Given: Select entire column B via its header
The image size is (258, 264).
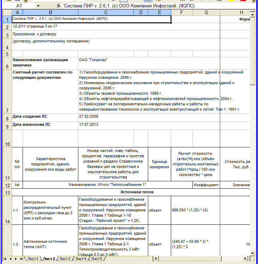Looking at the screenshot, I should tap(50, 13).
